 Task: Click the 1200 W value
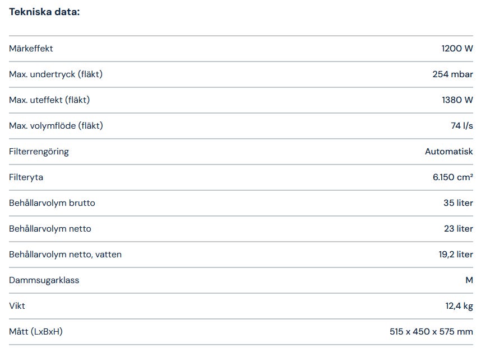tap(457, 49)
